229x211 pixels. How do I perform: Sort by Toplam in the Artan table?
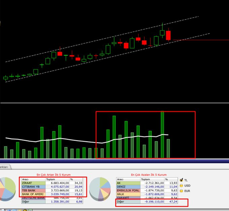(57, 179)
